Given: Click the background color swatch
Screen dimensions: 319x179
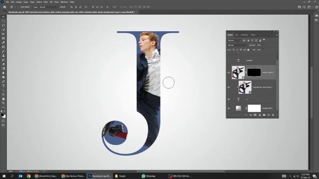Looking at the screenshot, I should [x=4, y=116].
